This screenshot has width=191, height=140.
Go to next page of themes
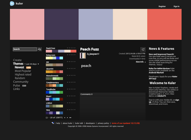pos(67,118)
